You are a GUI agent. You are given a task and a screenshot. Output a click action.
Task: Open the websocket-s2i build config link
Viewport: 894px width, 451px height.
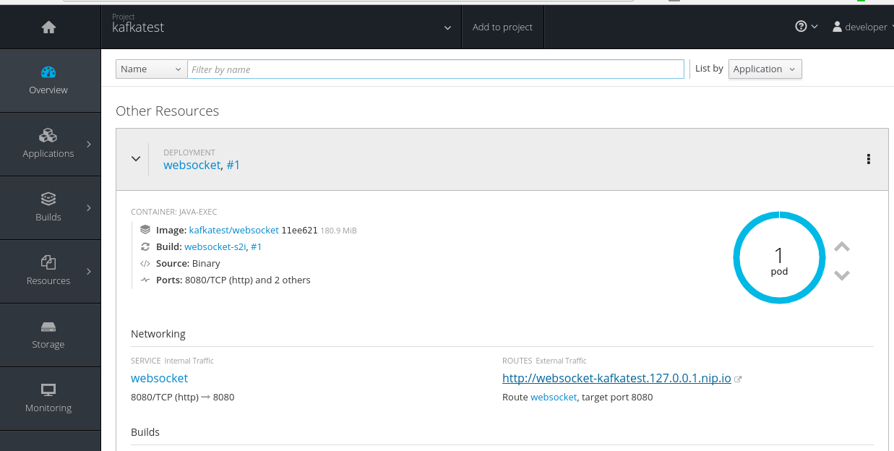[215, 247]
